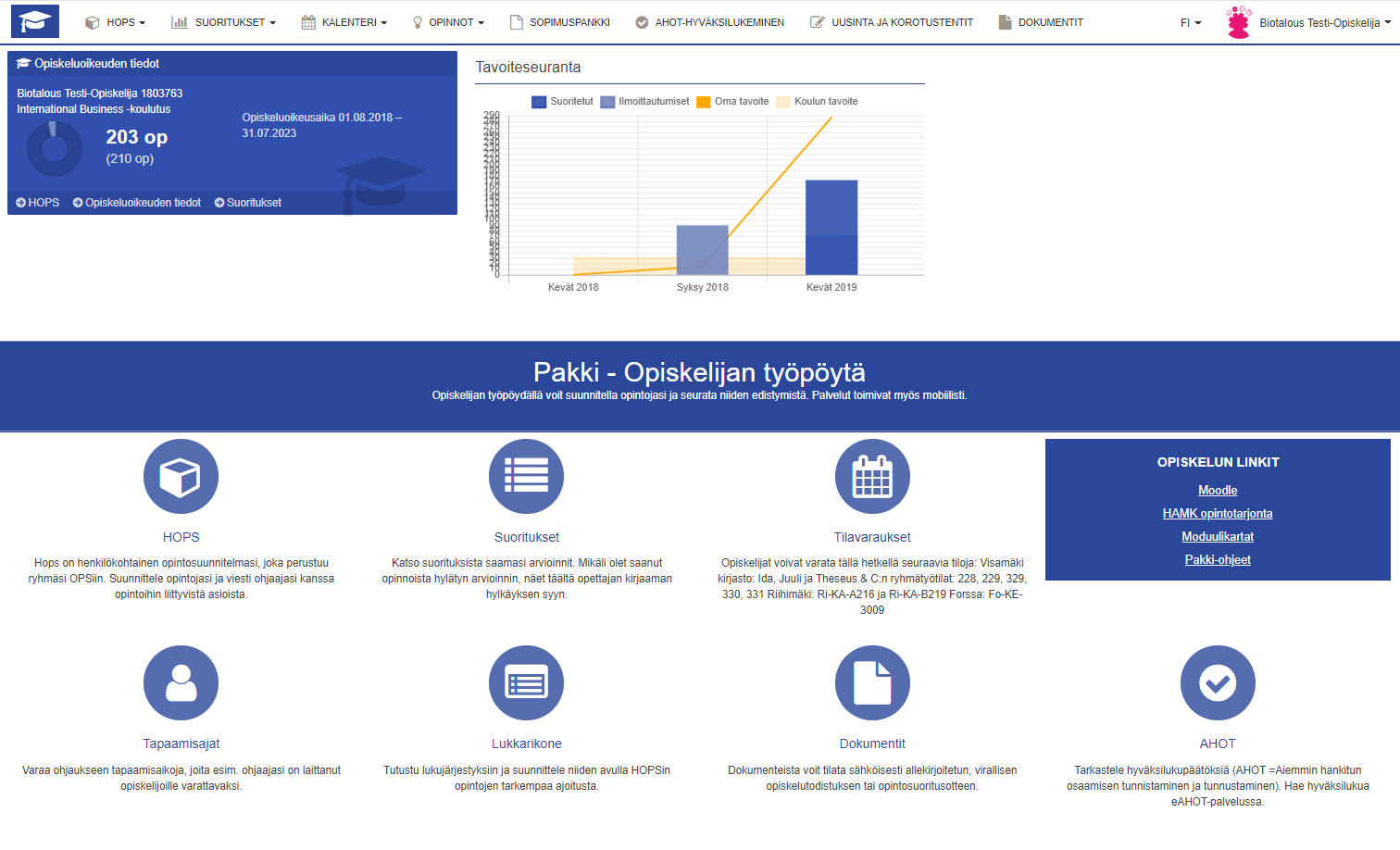1400x850 pixels.
Task: Open the Dokumentit file circle icon
Action: (x=872, y=683)
